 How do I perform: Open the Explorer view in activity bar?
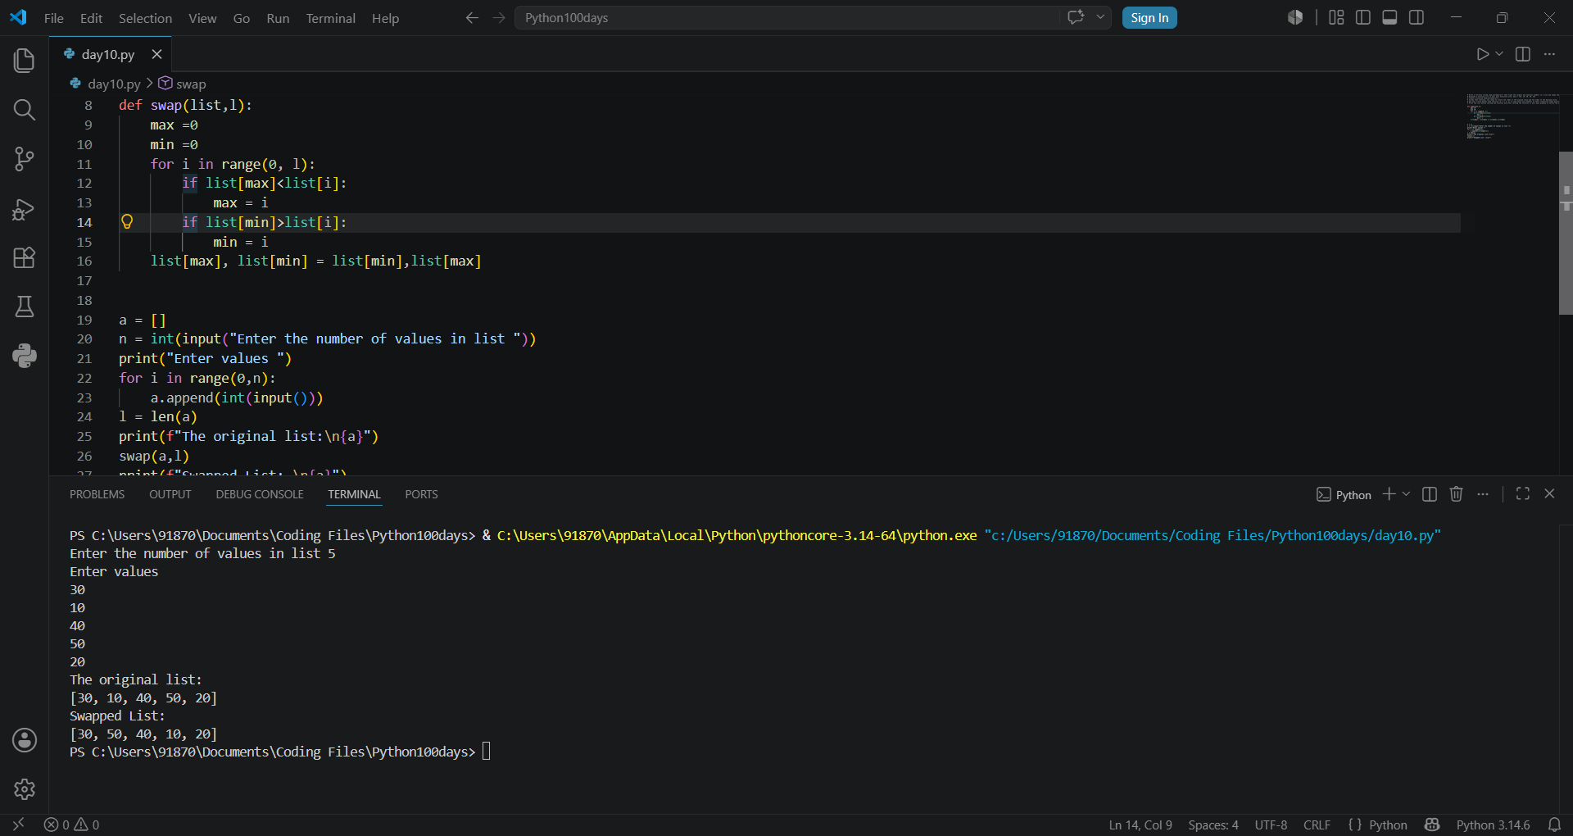point(25,60)
